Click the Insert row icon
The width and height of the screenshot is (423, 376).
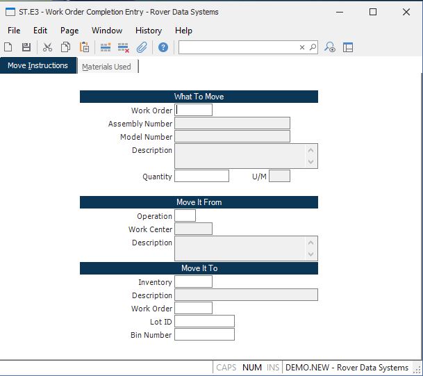pos(106,47)
